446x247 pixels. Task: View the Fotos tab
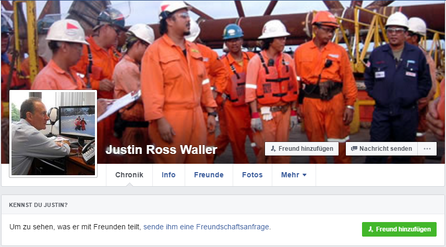(252, 175)
